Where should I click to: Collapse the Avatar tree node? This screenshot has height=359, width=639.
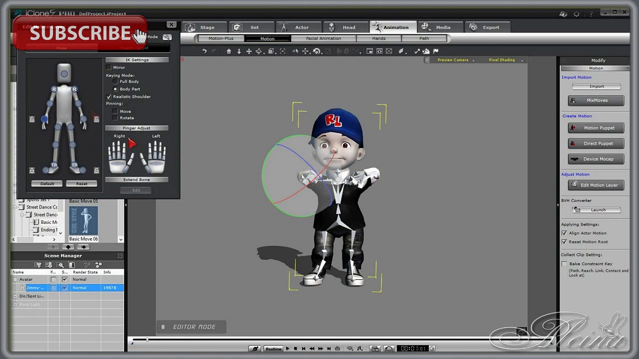[x=15, y=279]
